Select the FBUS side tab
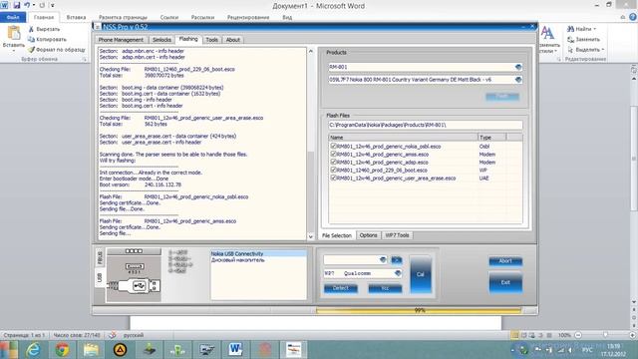This screenshot has height=359, width=638. pyautogui.click(x=100, y=257)
